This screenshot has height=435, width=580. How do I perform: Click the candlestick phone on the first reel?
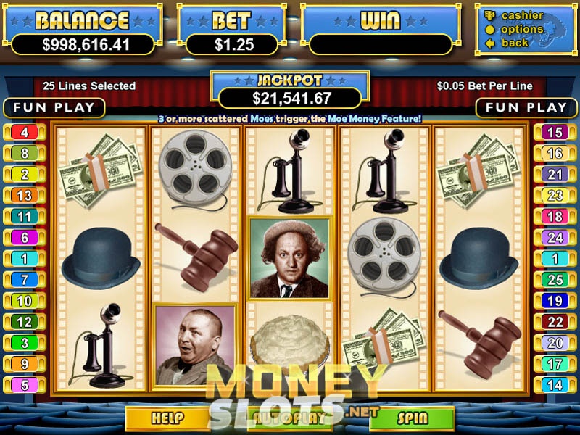(x=100, y=346)
